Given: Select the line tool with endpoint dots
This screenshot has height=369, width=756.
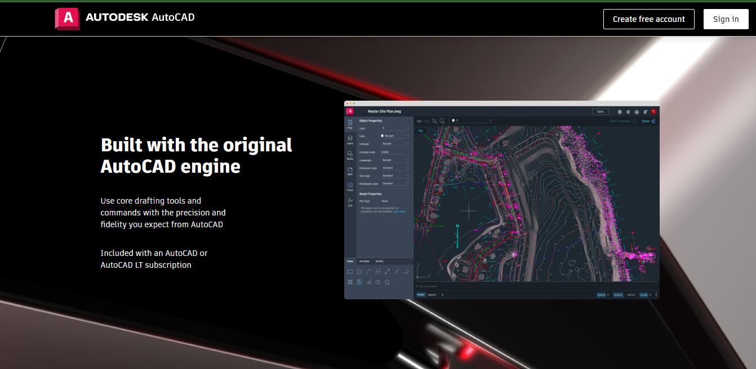Looking at the screenshot, I should [x=387, y=272].
